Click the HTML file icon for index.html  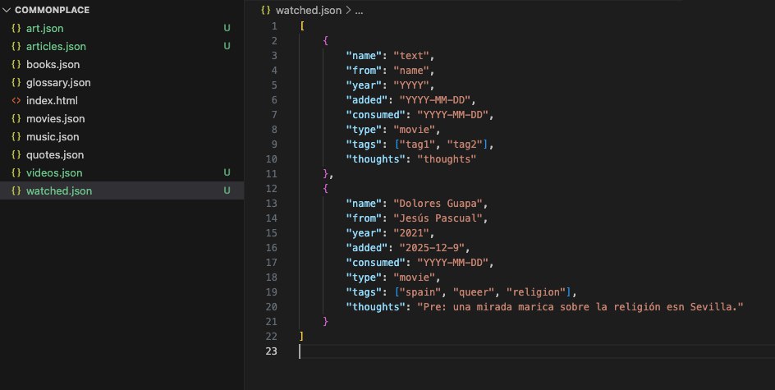16,100
